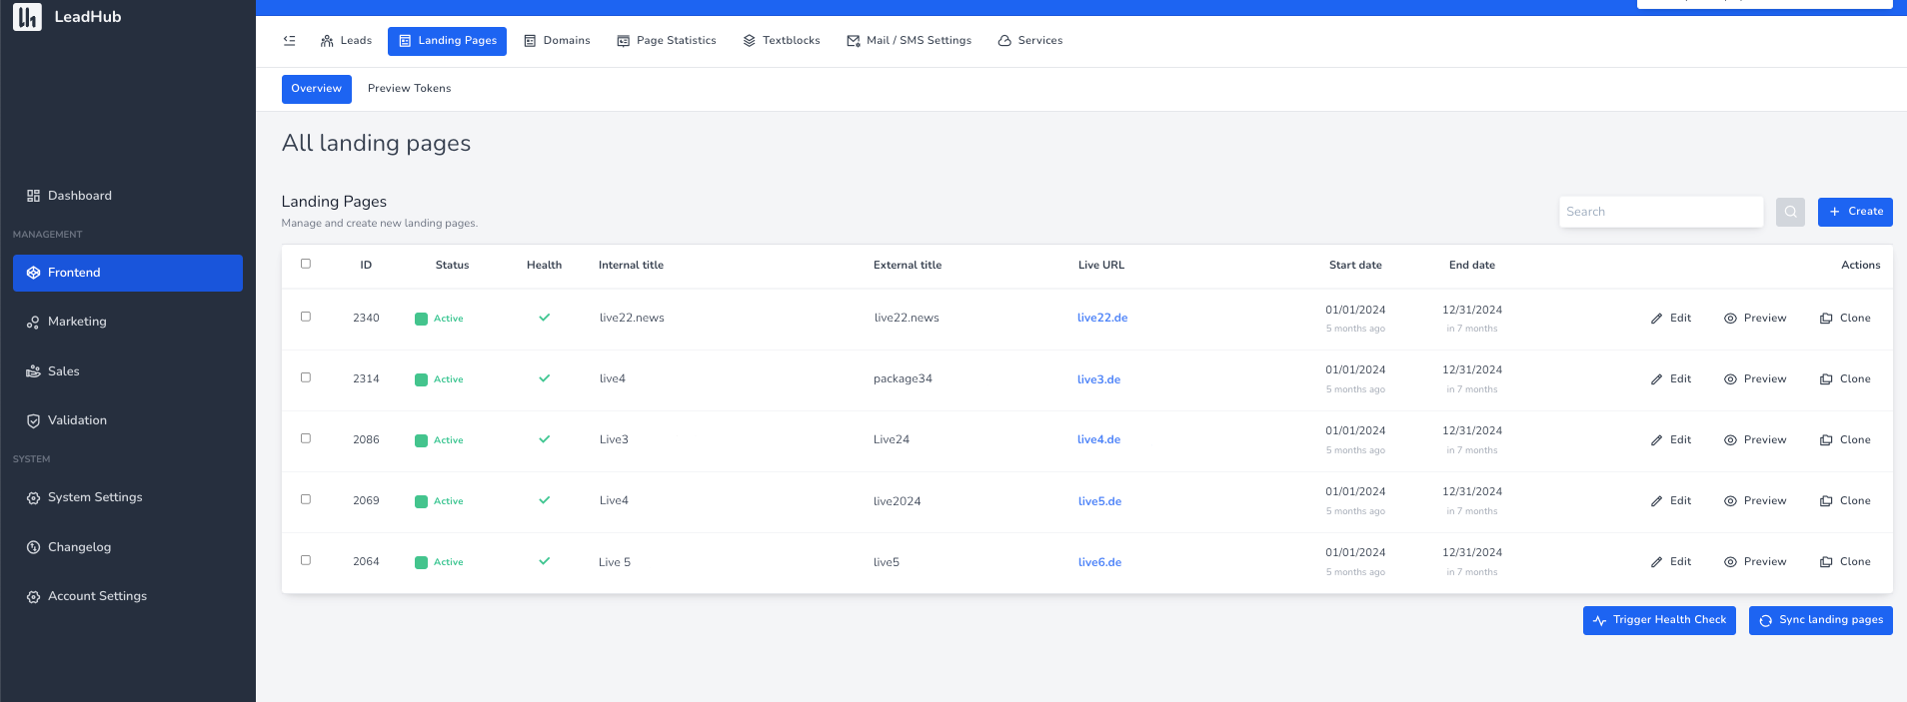Click the Clone icon for landing page 2086
This screenshot has height=702, width=1907.
coord(1826,440)
